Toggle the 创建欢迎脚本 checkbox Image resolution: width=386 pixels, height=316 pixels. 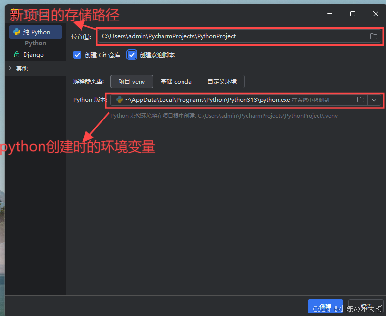(132, 55)
